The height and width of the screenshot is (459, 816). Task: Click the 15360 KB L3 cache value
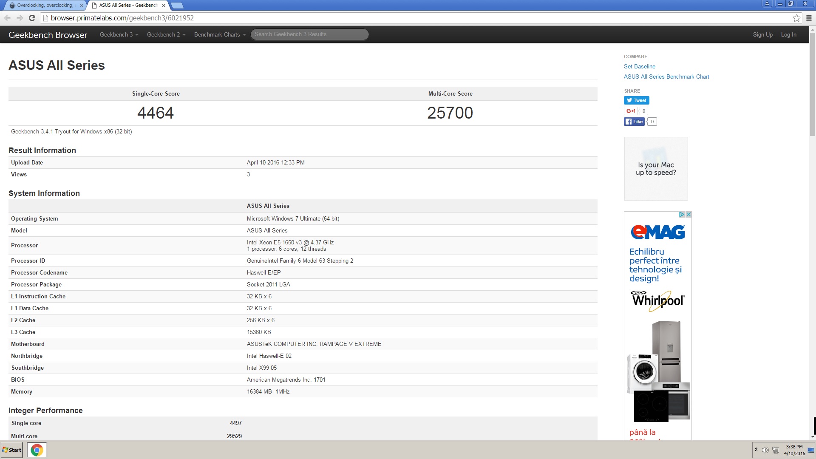click(x=258, y=332)
